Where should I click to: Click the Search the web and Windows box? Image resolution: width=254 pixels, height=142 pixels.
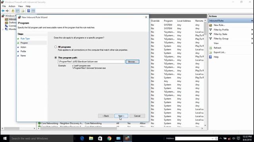point(41,138)
